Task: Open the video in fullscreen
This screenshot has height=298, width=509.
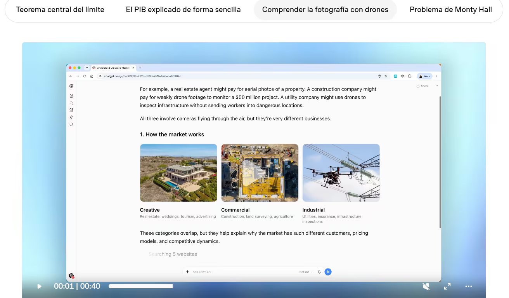Action: [447, 286]
